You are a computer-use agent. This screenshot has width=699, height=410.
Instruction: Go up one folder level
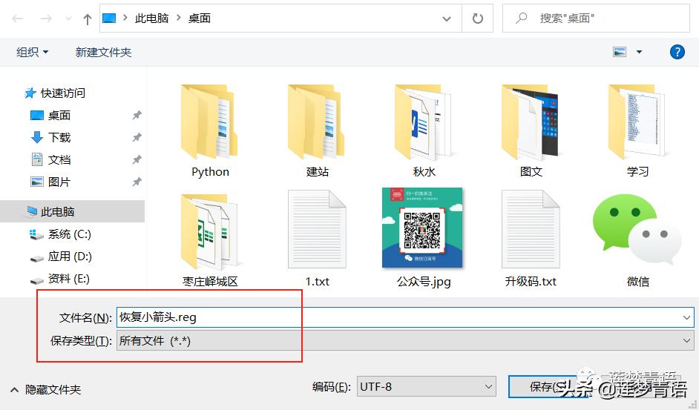[x=88, y=19]
